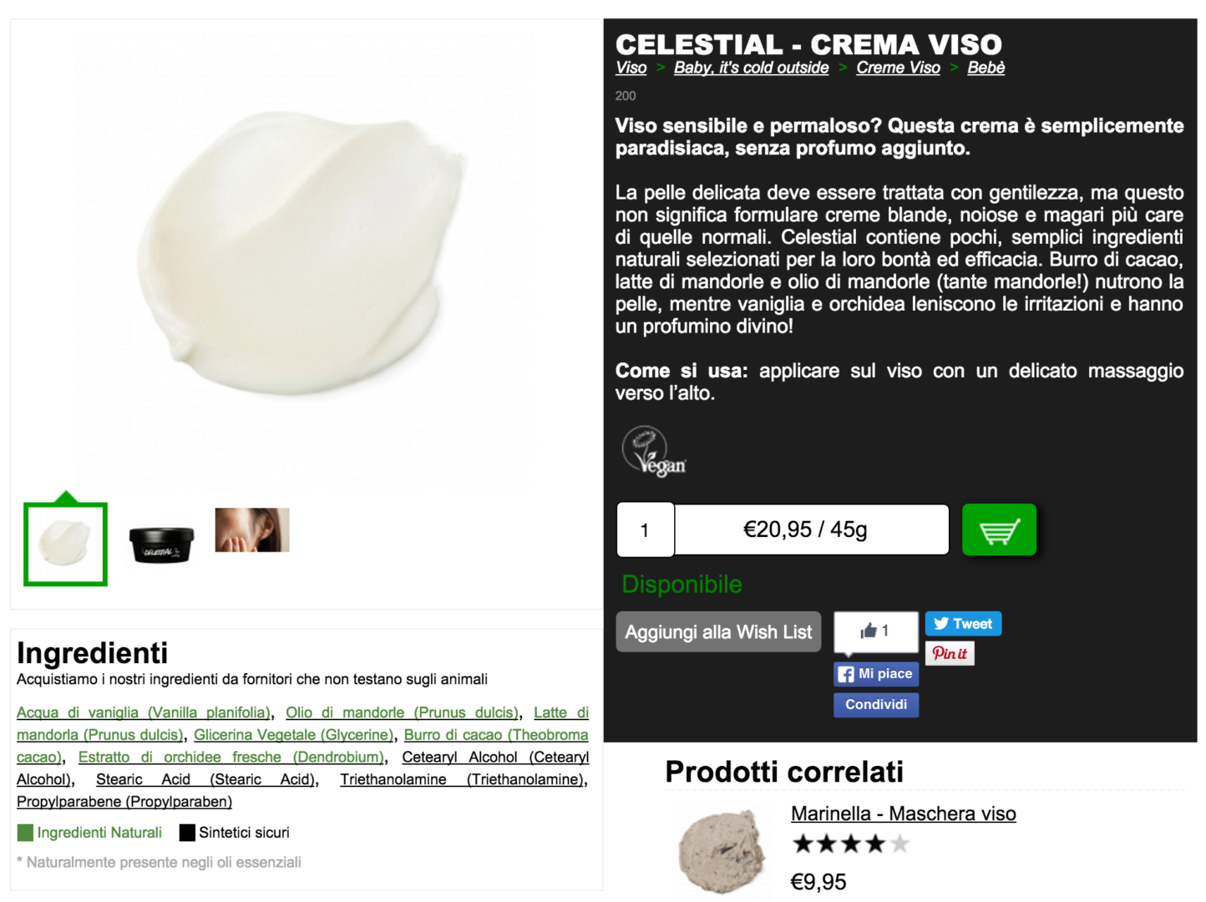
Task: Show the black Celestial pot thumbnail
Action: click(x=161, y=544)
